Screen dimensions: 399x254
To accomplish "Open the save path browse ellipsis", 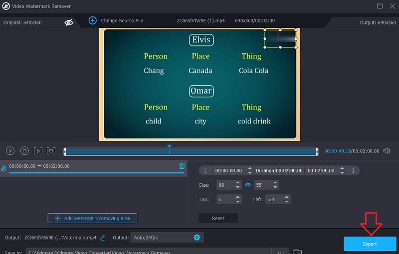I will [x=280, y=252].
